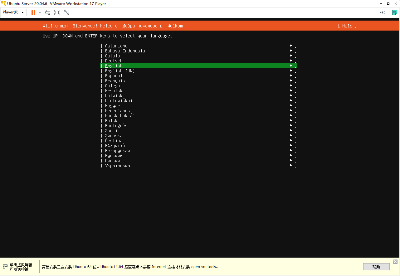
Task: Click the arrow at the end of the Deutsch row
Action: coord(291,61)
